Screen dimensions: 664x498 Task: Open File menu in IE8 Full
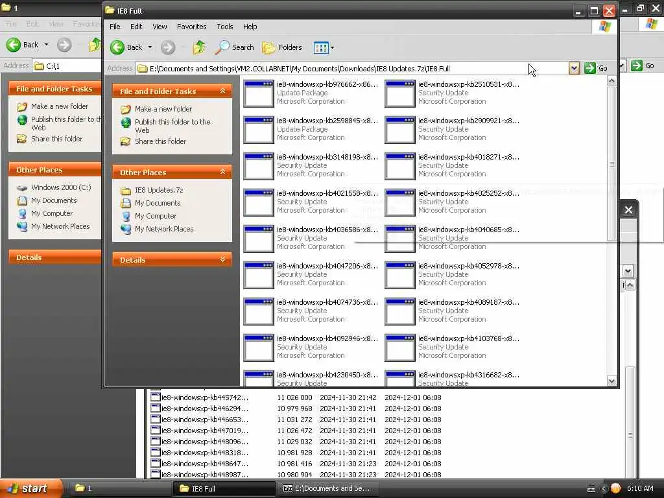coord(115,27)
